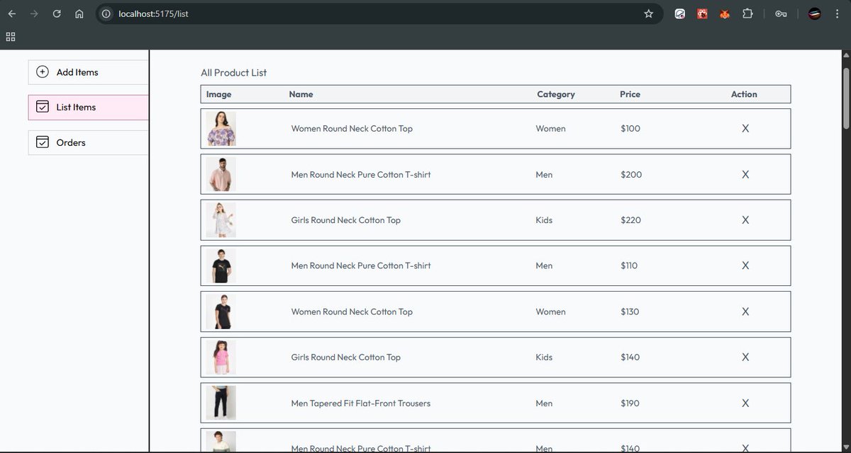Viewport: 851px width, 453px height.
Task: Click Kids category in the $220 row
Action: (544, 220)
